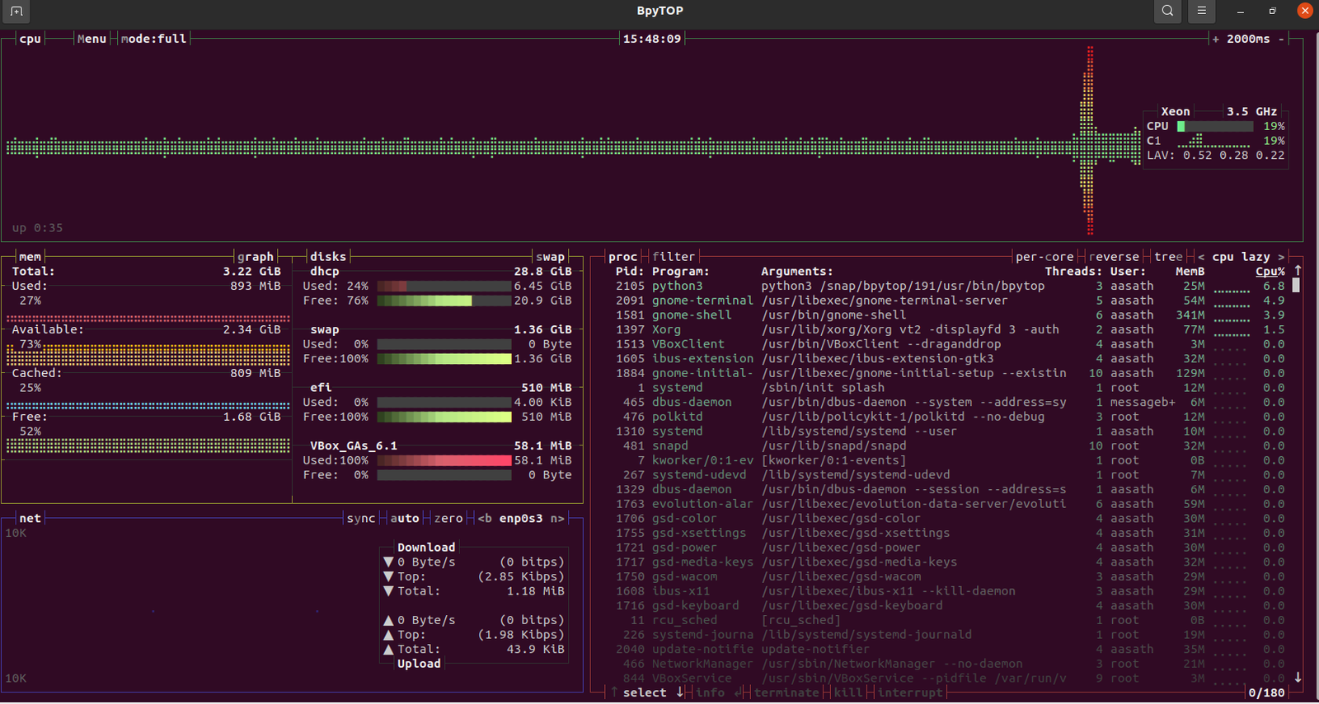The image size is (1319, 704).
Task: Select the snapd process row
Action: point(951,445)
